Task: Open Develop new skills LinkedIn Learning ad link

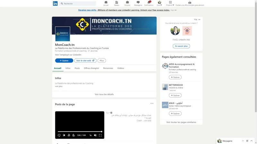Action: tap(124, 10)
